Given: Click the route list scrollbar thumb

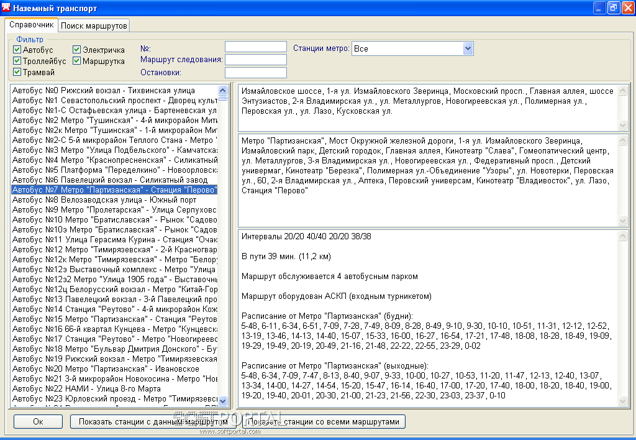Looking at the screenshot, I should click(x=223, y=98).
